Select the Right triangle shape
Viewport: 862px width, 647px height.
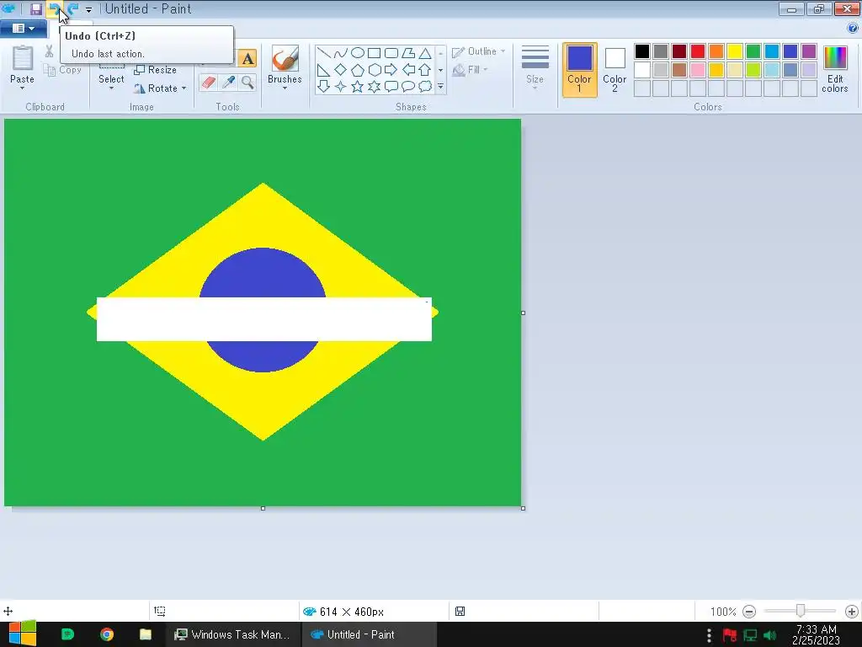coord(324,70)
